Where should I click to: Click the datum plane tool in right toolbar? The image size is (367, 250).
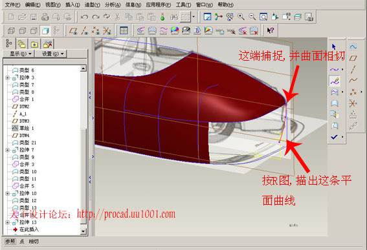(x=353, y=58)
